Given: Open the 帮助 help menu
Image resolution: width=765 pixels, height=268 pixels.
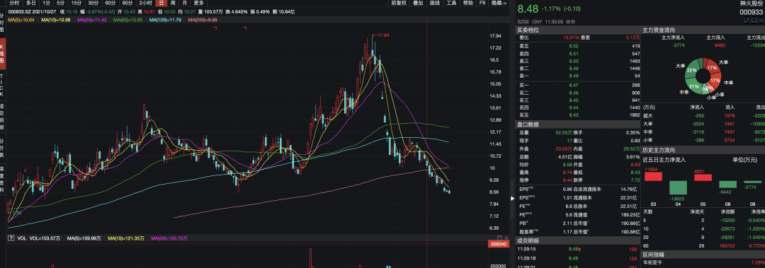Looking at the screenshot, I should (x=468, y=3).
